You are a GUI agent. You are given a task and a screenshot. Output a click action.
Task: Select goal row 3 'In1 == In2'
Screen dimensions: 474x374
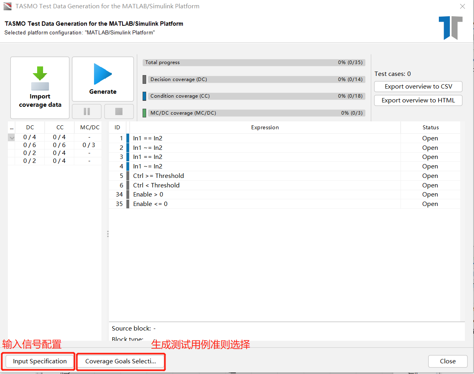(x=284, y=157)
